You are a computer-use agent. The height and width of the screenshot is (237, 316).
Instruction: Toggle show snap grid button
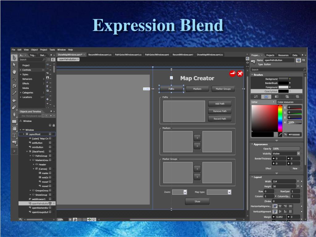(80, 219)
